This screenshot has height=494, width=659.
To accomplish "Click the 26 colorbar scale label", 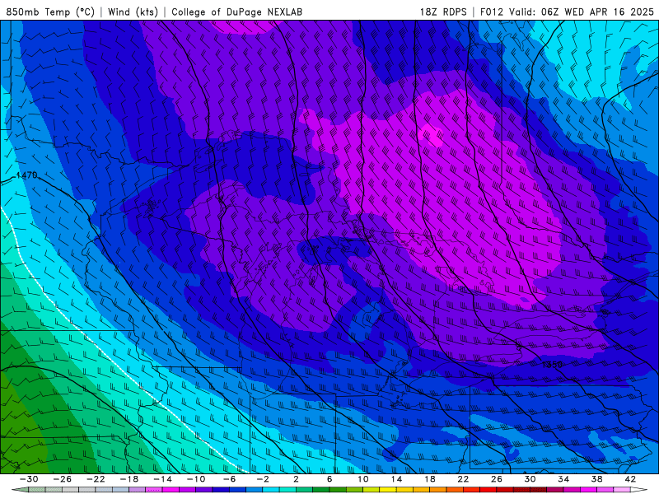I will coord(497,479).
